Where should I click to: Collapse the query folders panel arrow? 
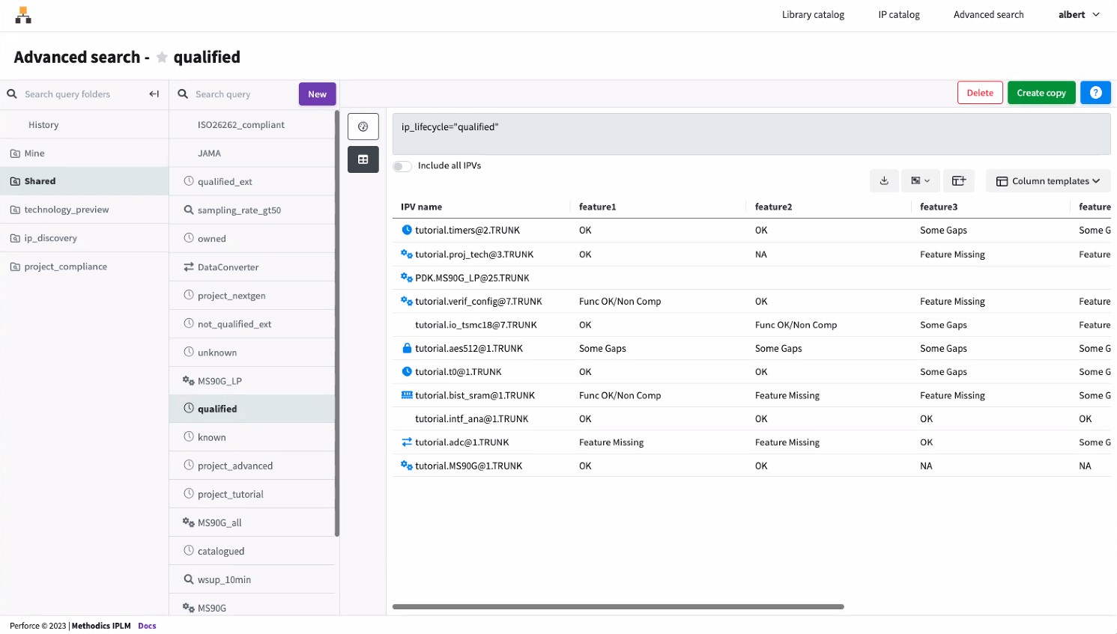coord(154,94)
